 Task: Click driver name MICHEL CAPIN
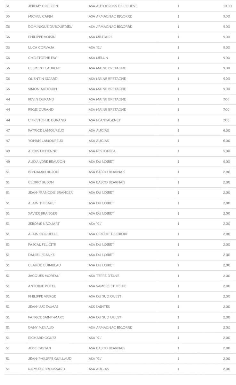pyautogui.click(x=40, y=16)
